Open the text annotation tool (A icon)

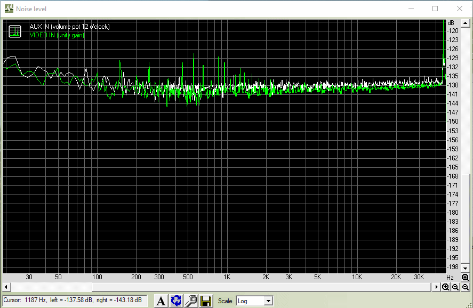pyautogui.click(x=161, y=301)
